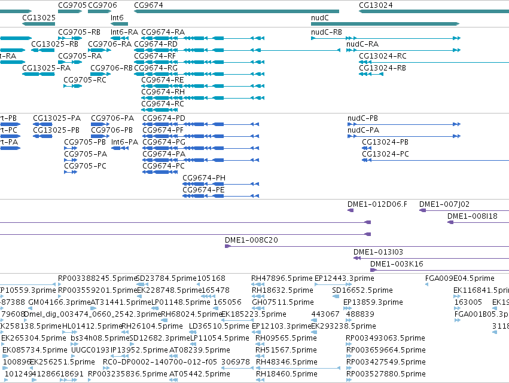
Task: Open EST label EP13859.3prime
Action: point(373,303)
